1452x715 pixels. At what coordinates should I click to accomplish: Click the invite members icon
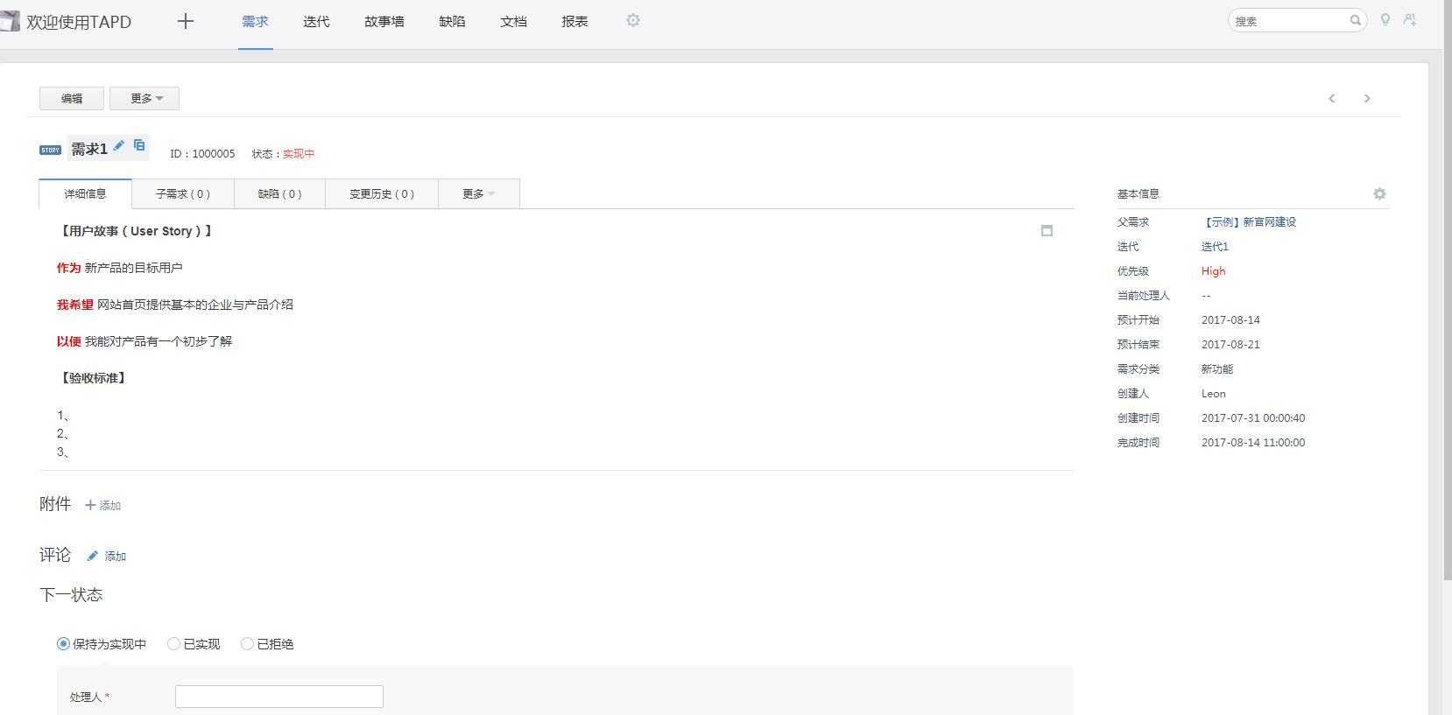click(x=1410, y=19)
